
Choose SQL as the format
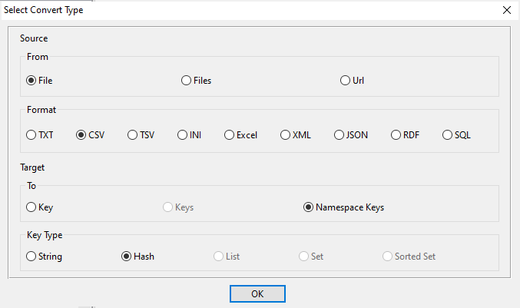448,135
